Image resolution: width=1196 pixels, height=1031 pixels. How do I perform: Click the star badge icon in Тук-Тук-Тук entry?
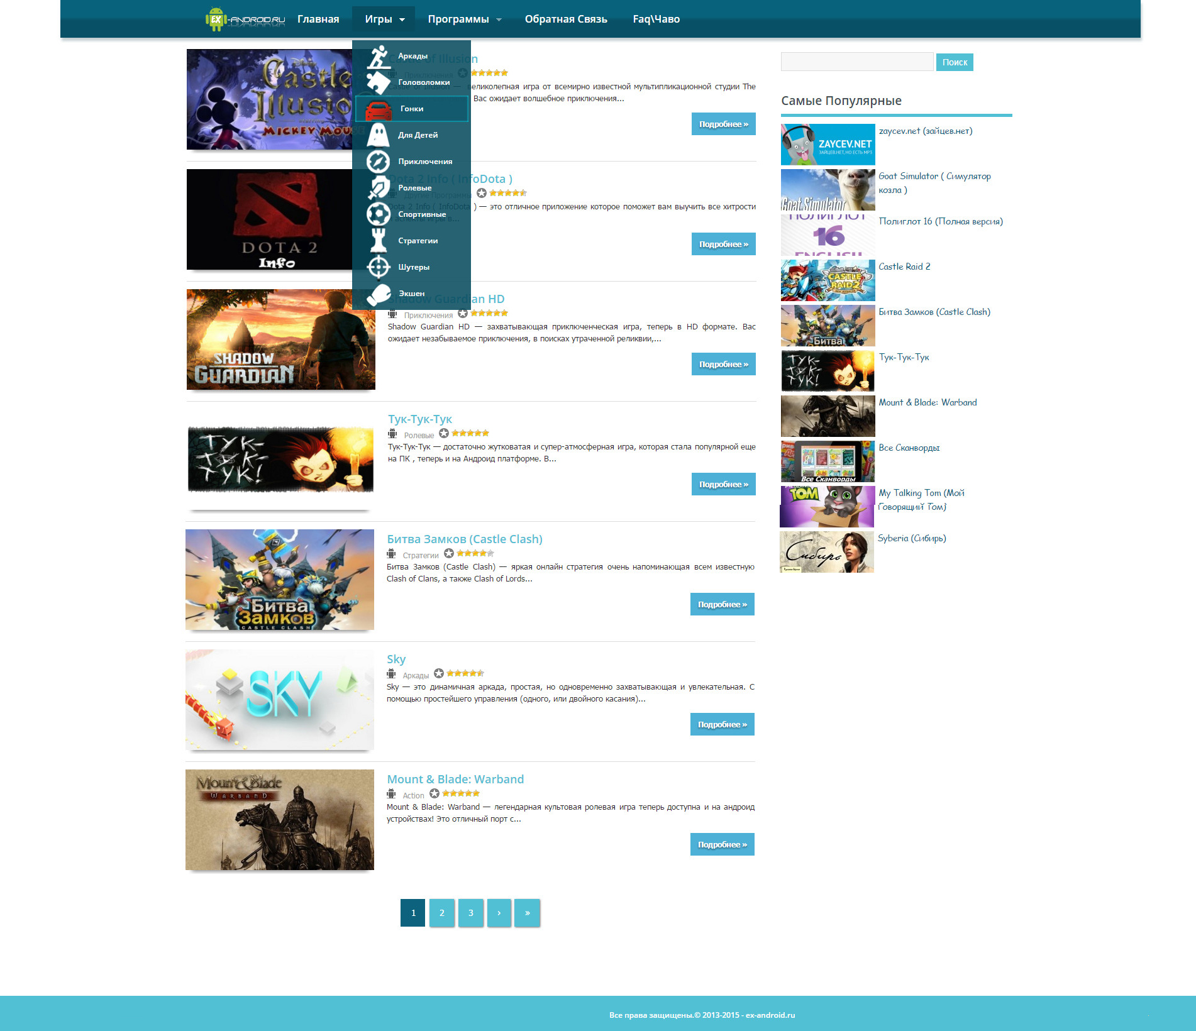tap(444, 433)
